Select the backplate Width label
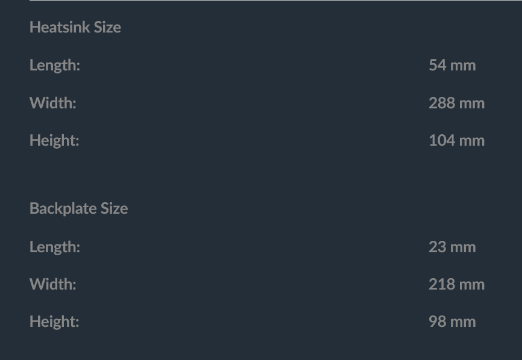The width and height of the screenshot is (522, 360). pos(53,285)
